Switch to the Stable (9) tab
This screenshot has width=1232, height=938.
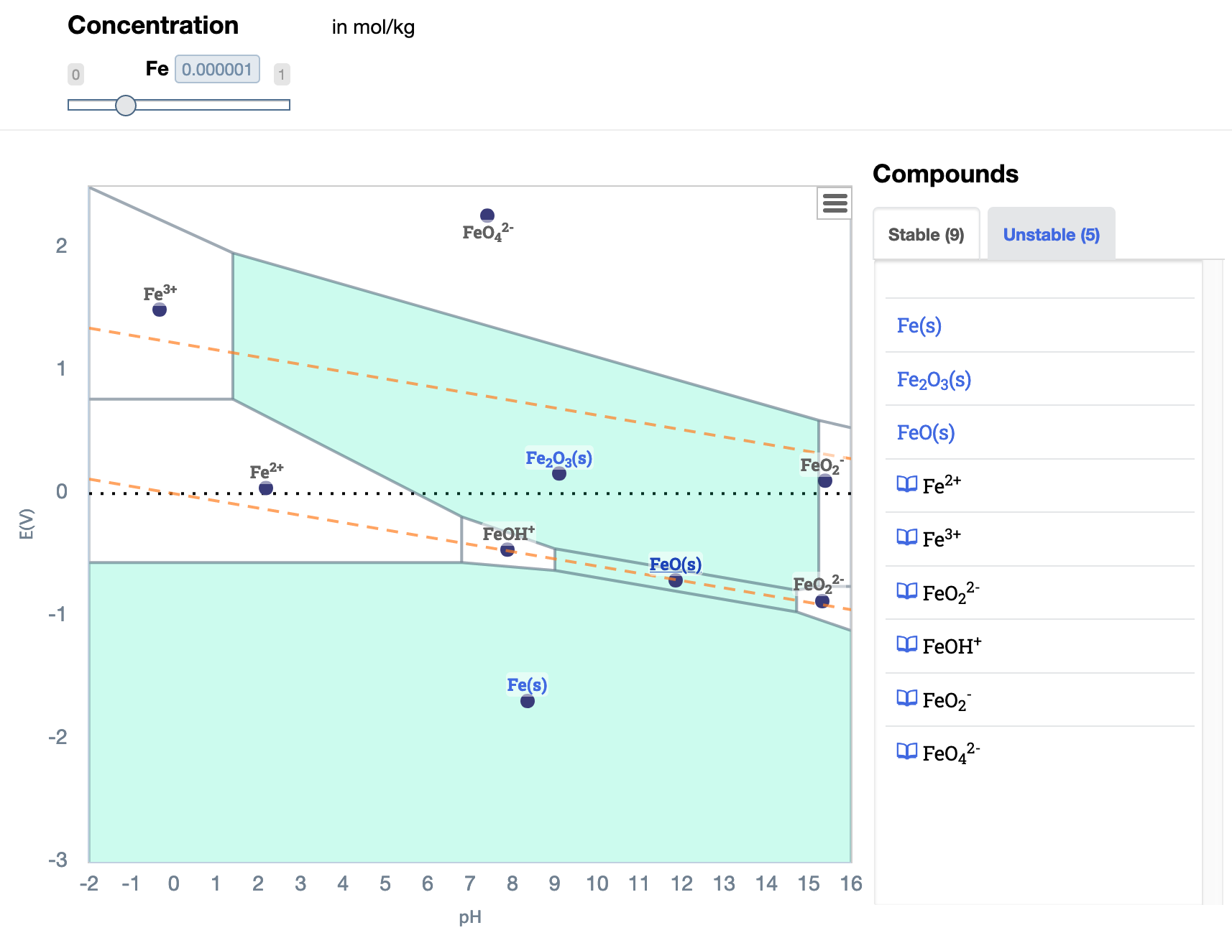pyautogui.click(x=927, y=233)
